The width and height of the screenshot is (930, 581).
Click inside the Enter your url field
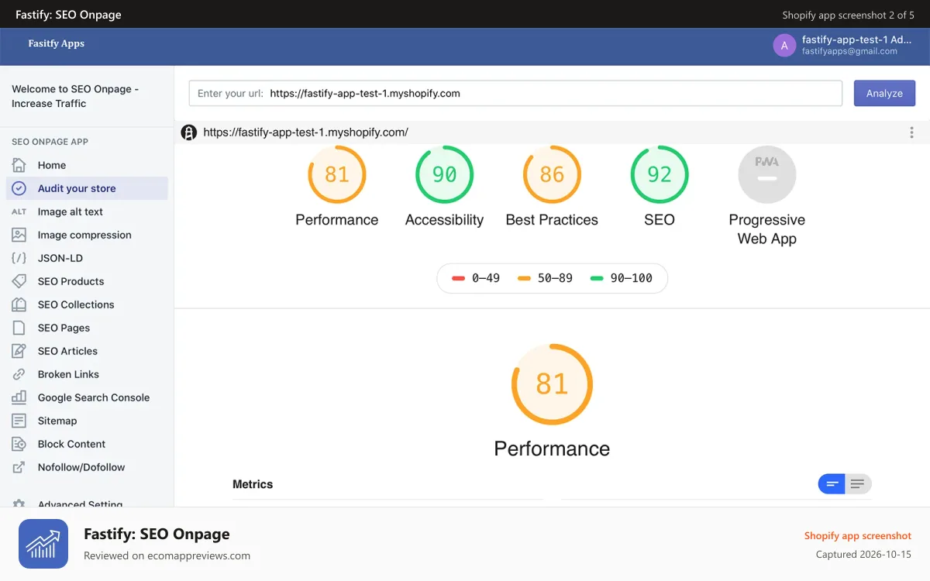pyautogui.click(x=515, y=94)
